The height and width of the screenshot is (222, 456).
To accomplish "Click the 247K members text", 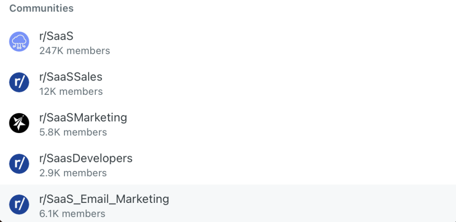I will point(74,51).
